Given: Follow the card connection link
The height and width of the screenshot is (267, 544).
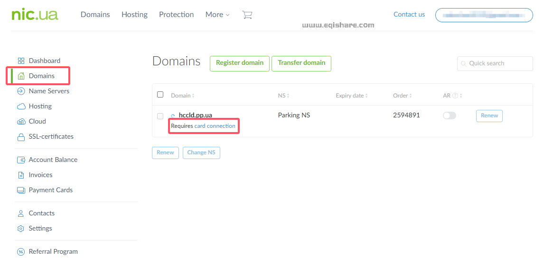Looking at the screenshot, I should click(215, 126).
